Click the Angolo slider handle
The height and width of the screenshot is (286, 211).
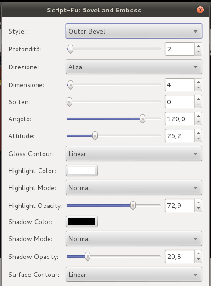tap(143, 119)
